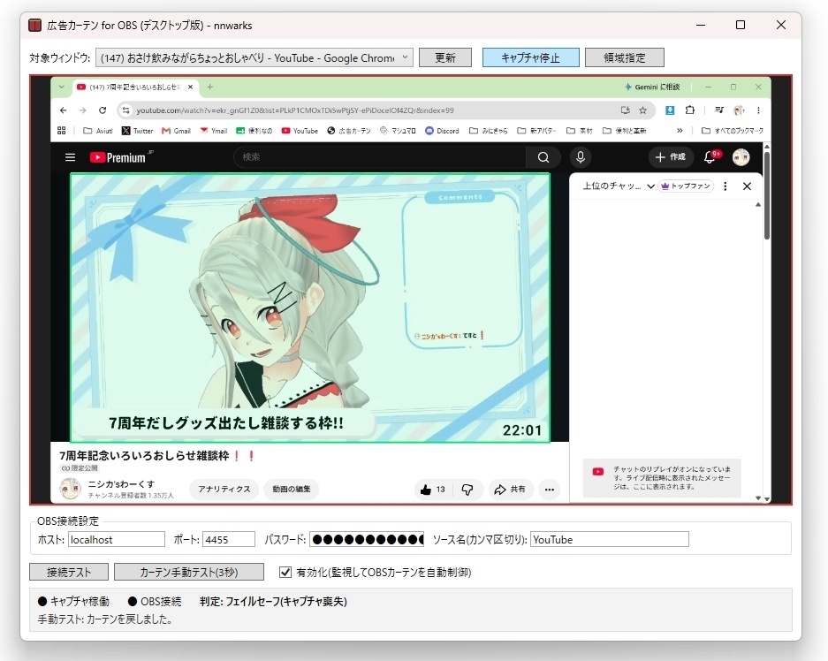Click the install app icon in address bar
Screen dimensions: 828x661
(626, 110)
